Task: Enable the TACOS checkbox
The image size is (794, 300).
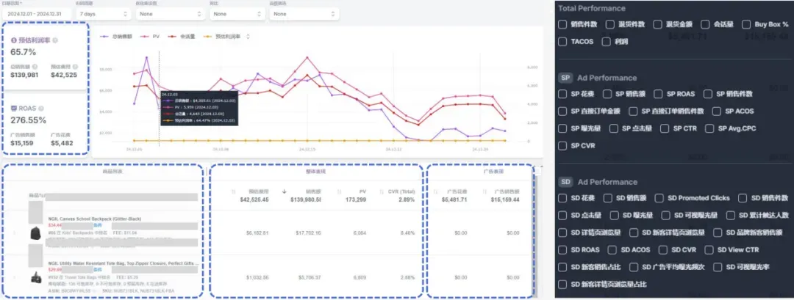Action: coord(562,42)
